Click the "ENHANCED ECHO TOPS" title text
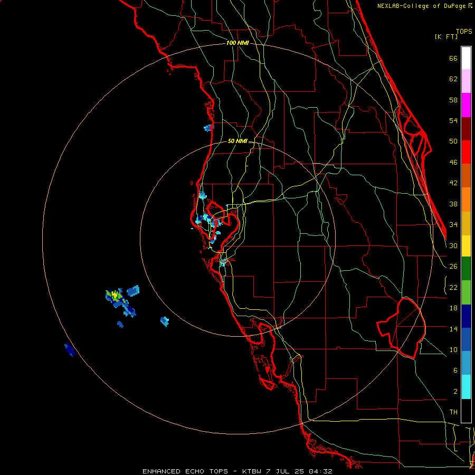Viewport: 475px width, 475px height. coord(185,471)
